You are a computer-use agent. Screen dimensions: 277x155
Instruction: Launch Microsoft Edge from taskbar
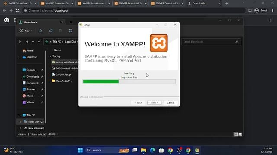[x=152, y=150]
